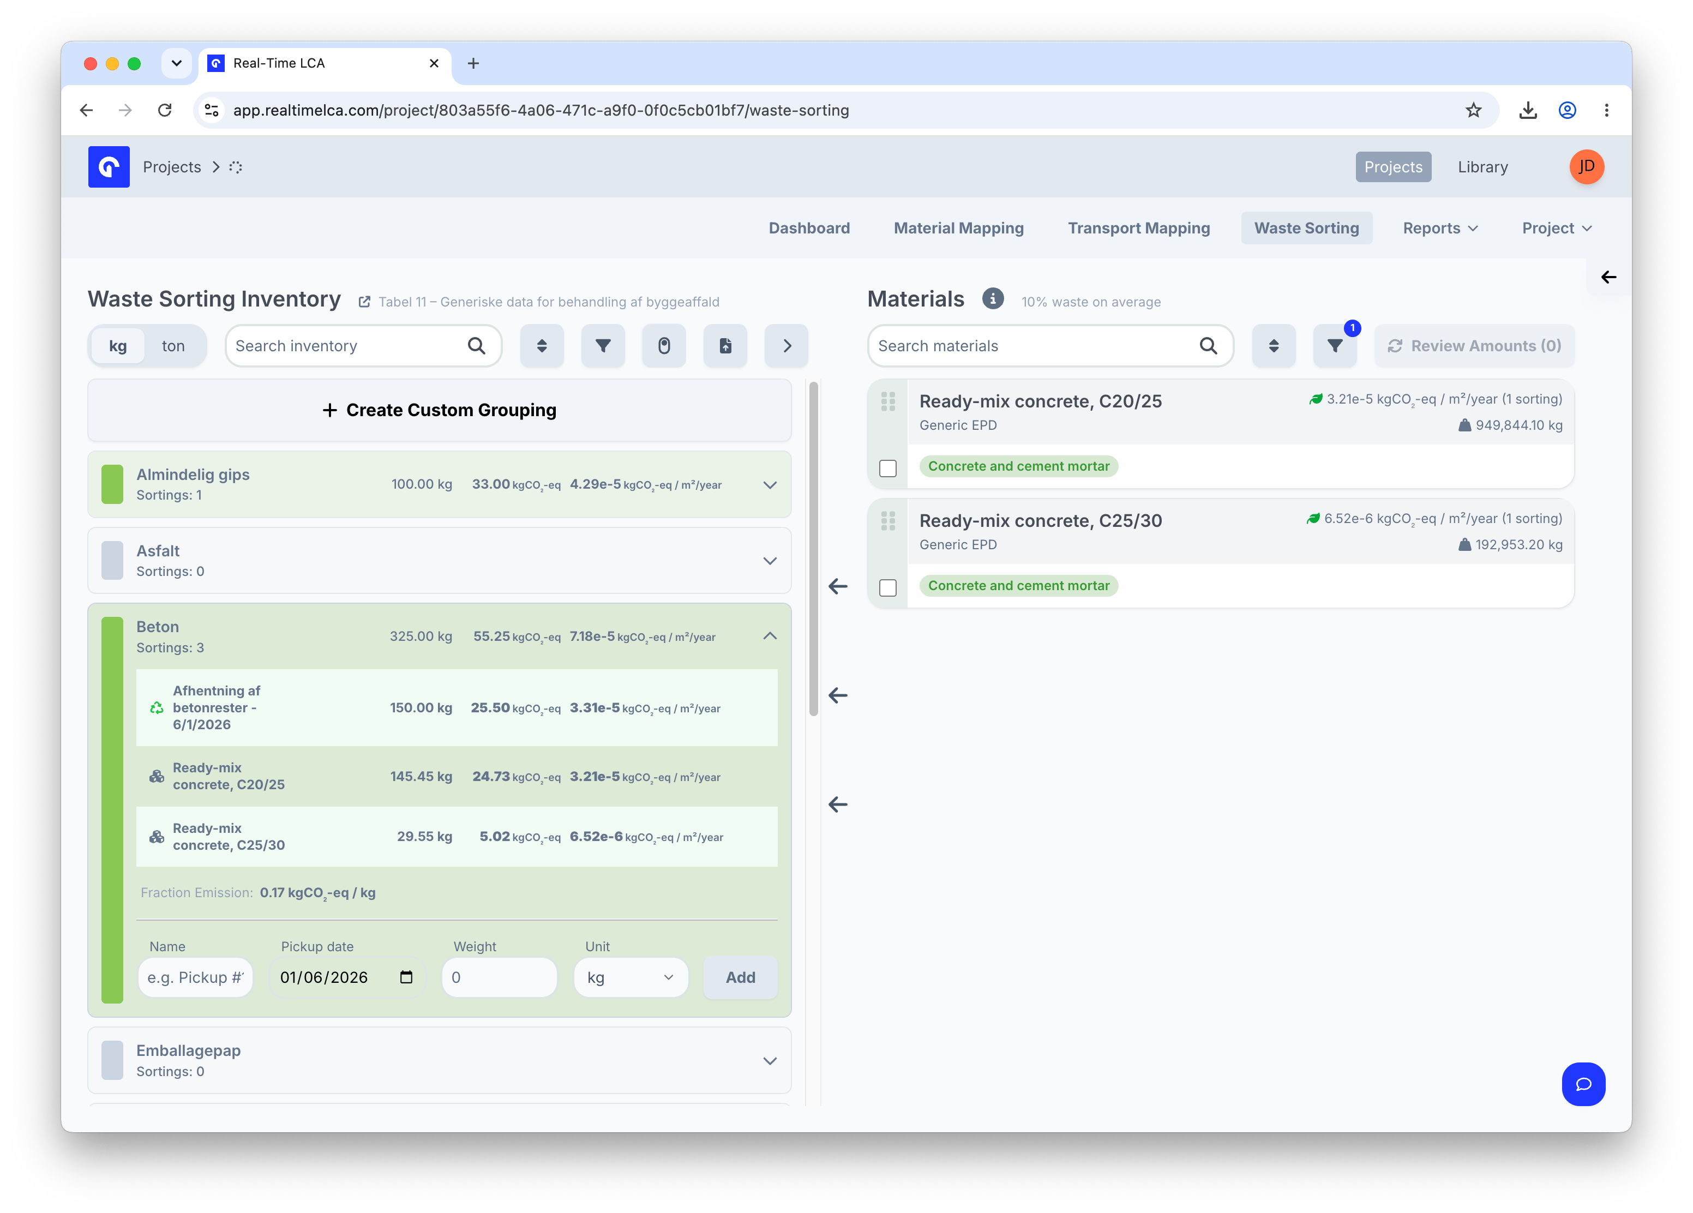Click Create Custom Grouping
This screenshot has width=1693, height=1213.
[439, 411]
